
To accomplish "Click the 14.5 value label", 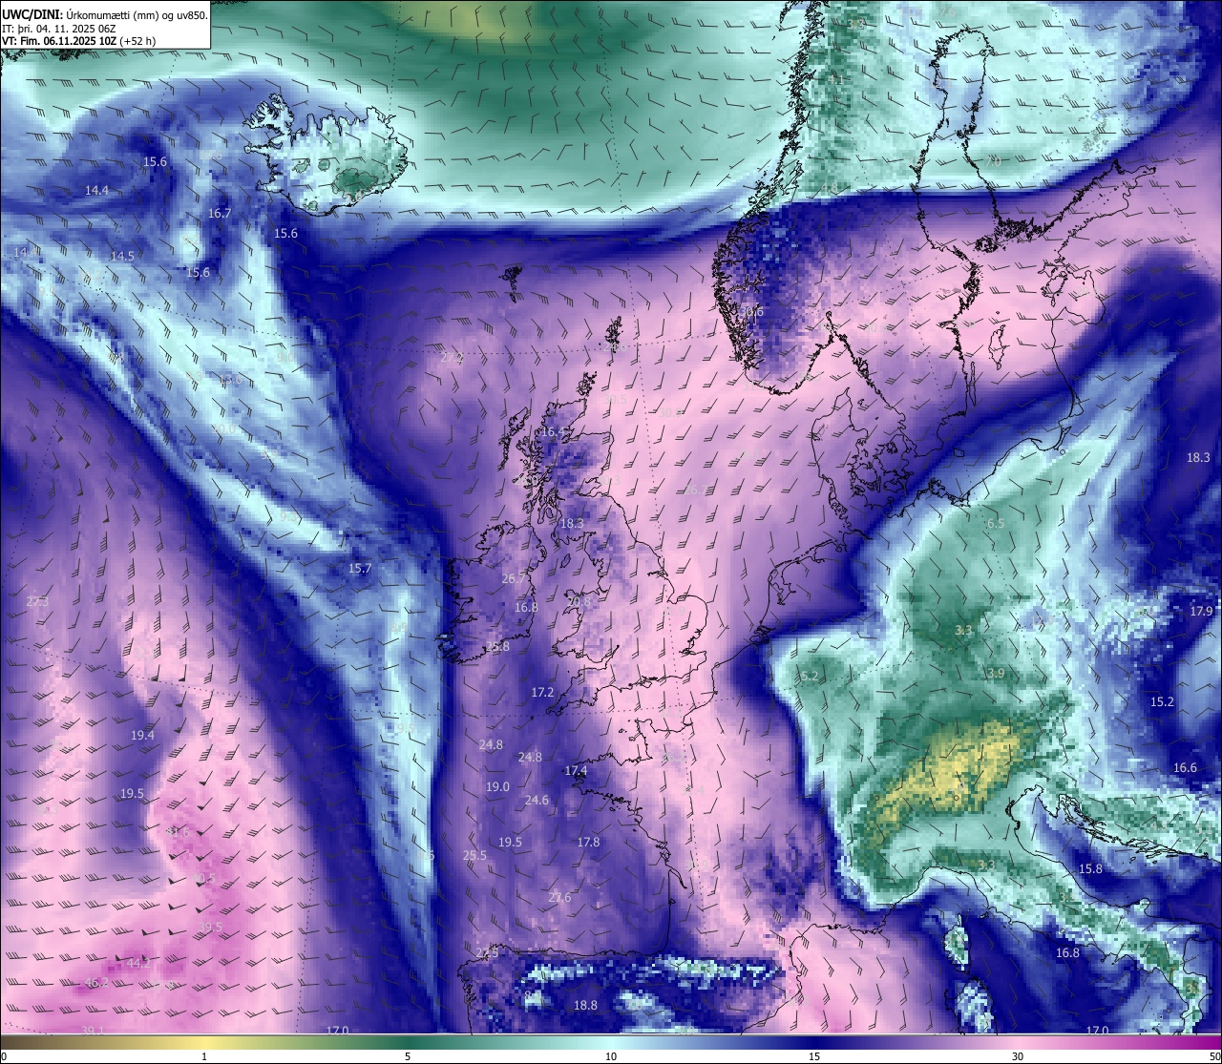I will coord(122,257).
